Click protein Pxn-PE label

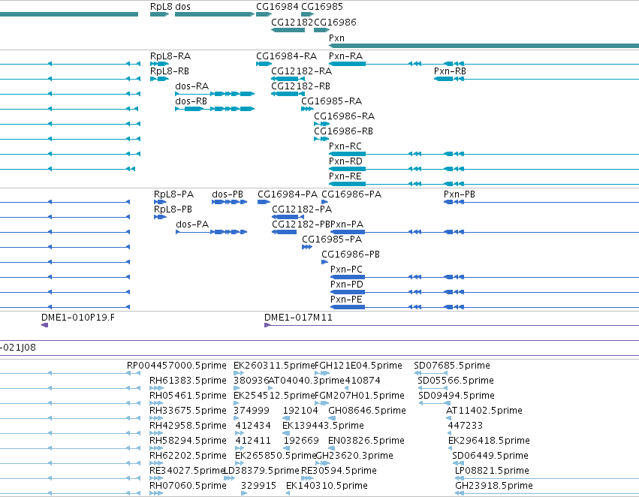tap(346, 300)
